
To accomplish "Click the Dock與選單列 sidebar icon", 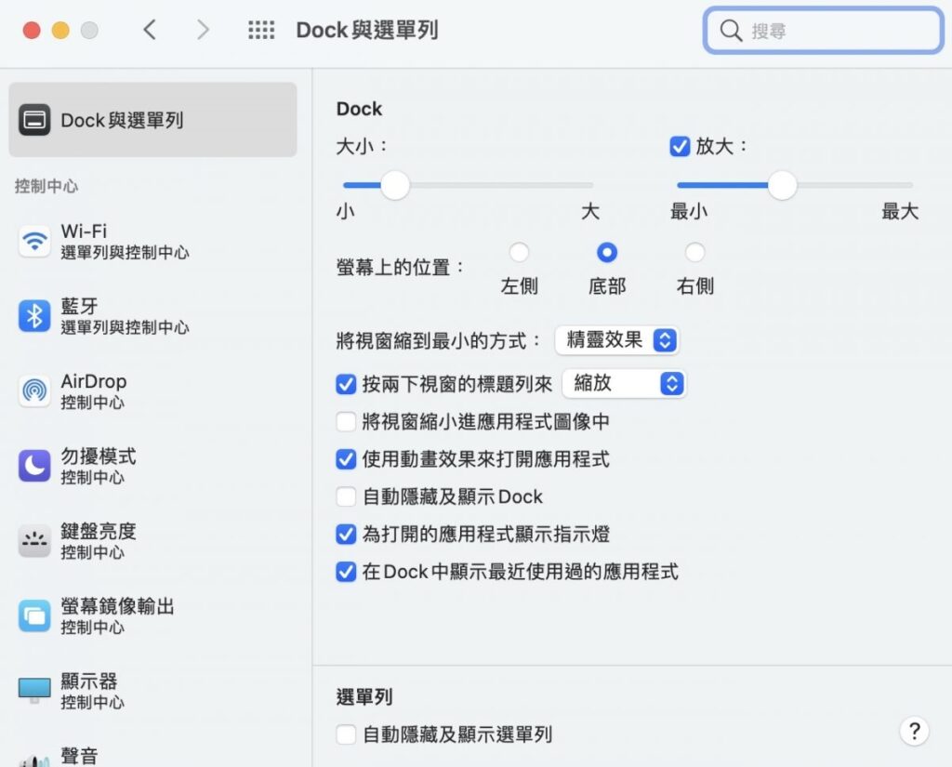I will 34,120.
